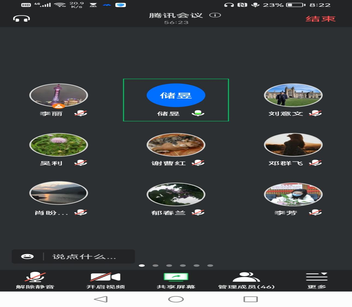Click the emoji smiley icon in chat bar
352x307 pixels.
[x=27, y=257]
